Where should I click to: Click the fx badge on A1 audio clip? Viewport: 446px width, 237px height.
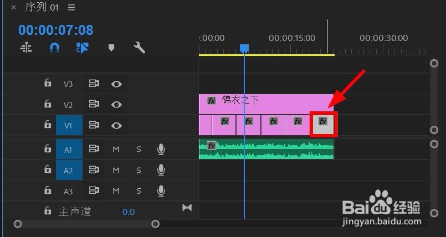(211, 146)
